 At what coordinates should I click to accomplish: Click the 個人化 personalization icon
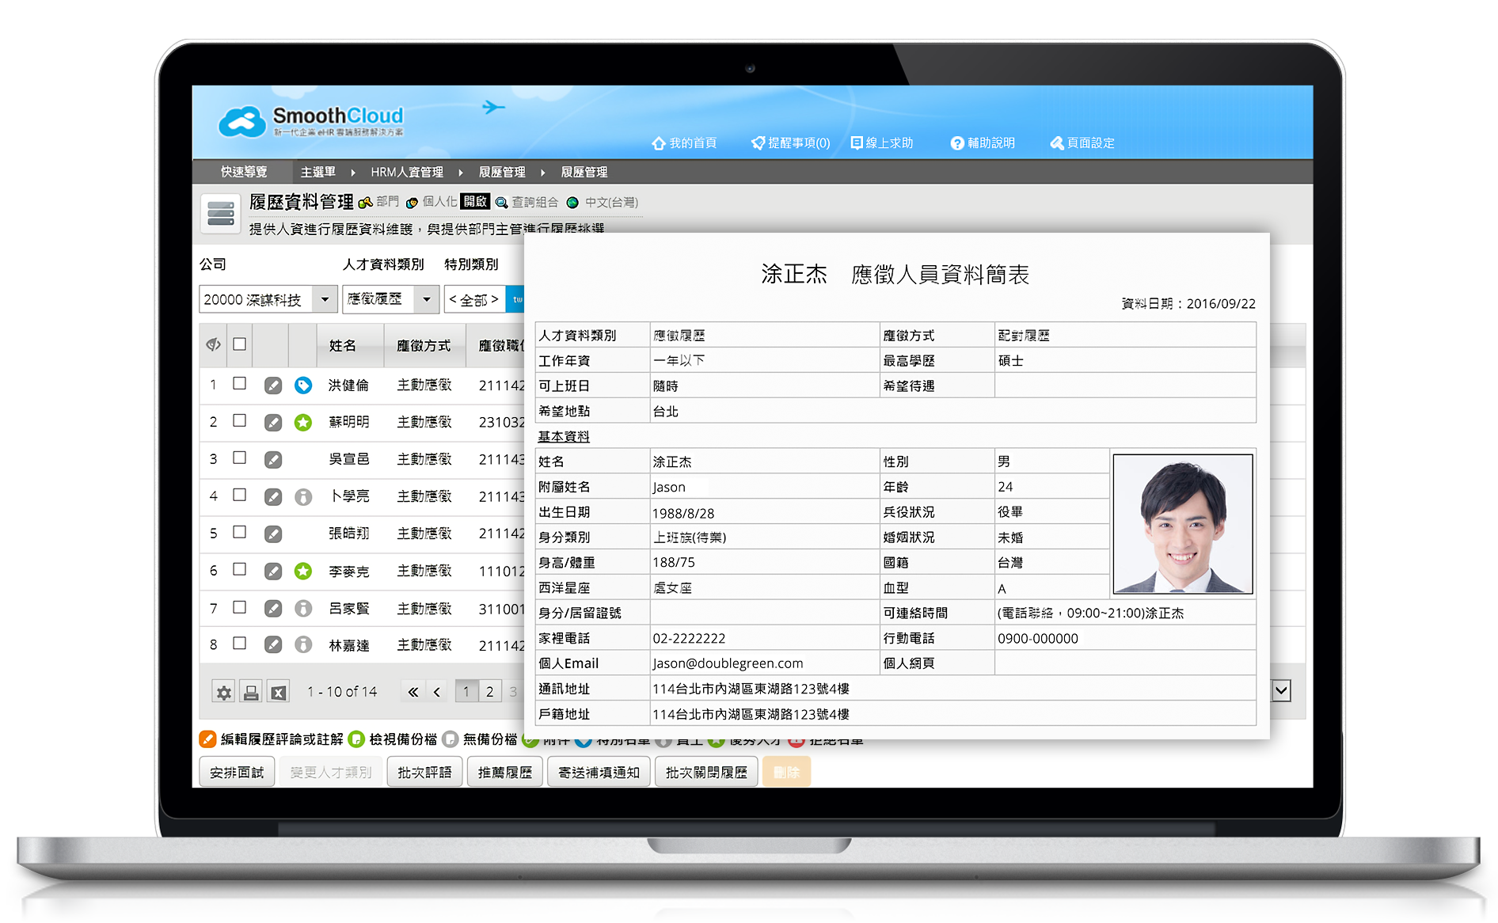point(412,203)
